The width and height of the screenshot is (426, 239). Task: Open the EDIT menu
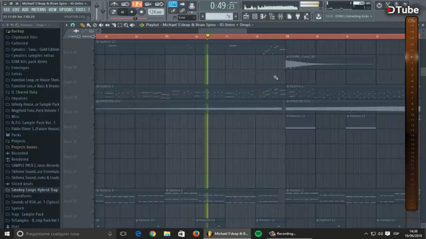click(x=16, y=9)
